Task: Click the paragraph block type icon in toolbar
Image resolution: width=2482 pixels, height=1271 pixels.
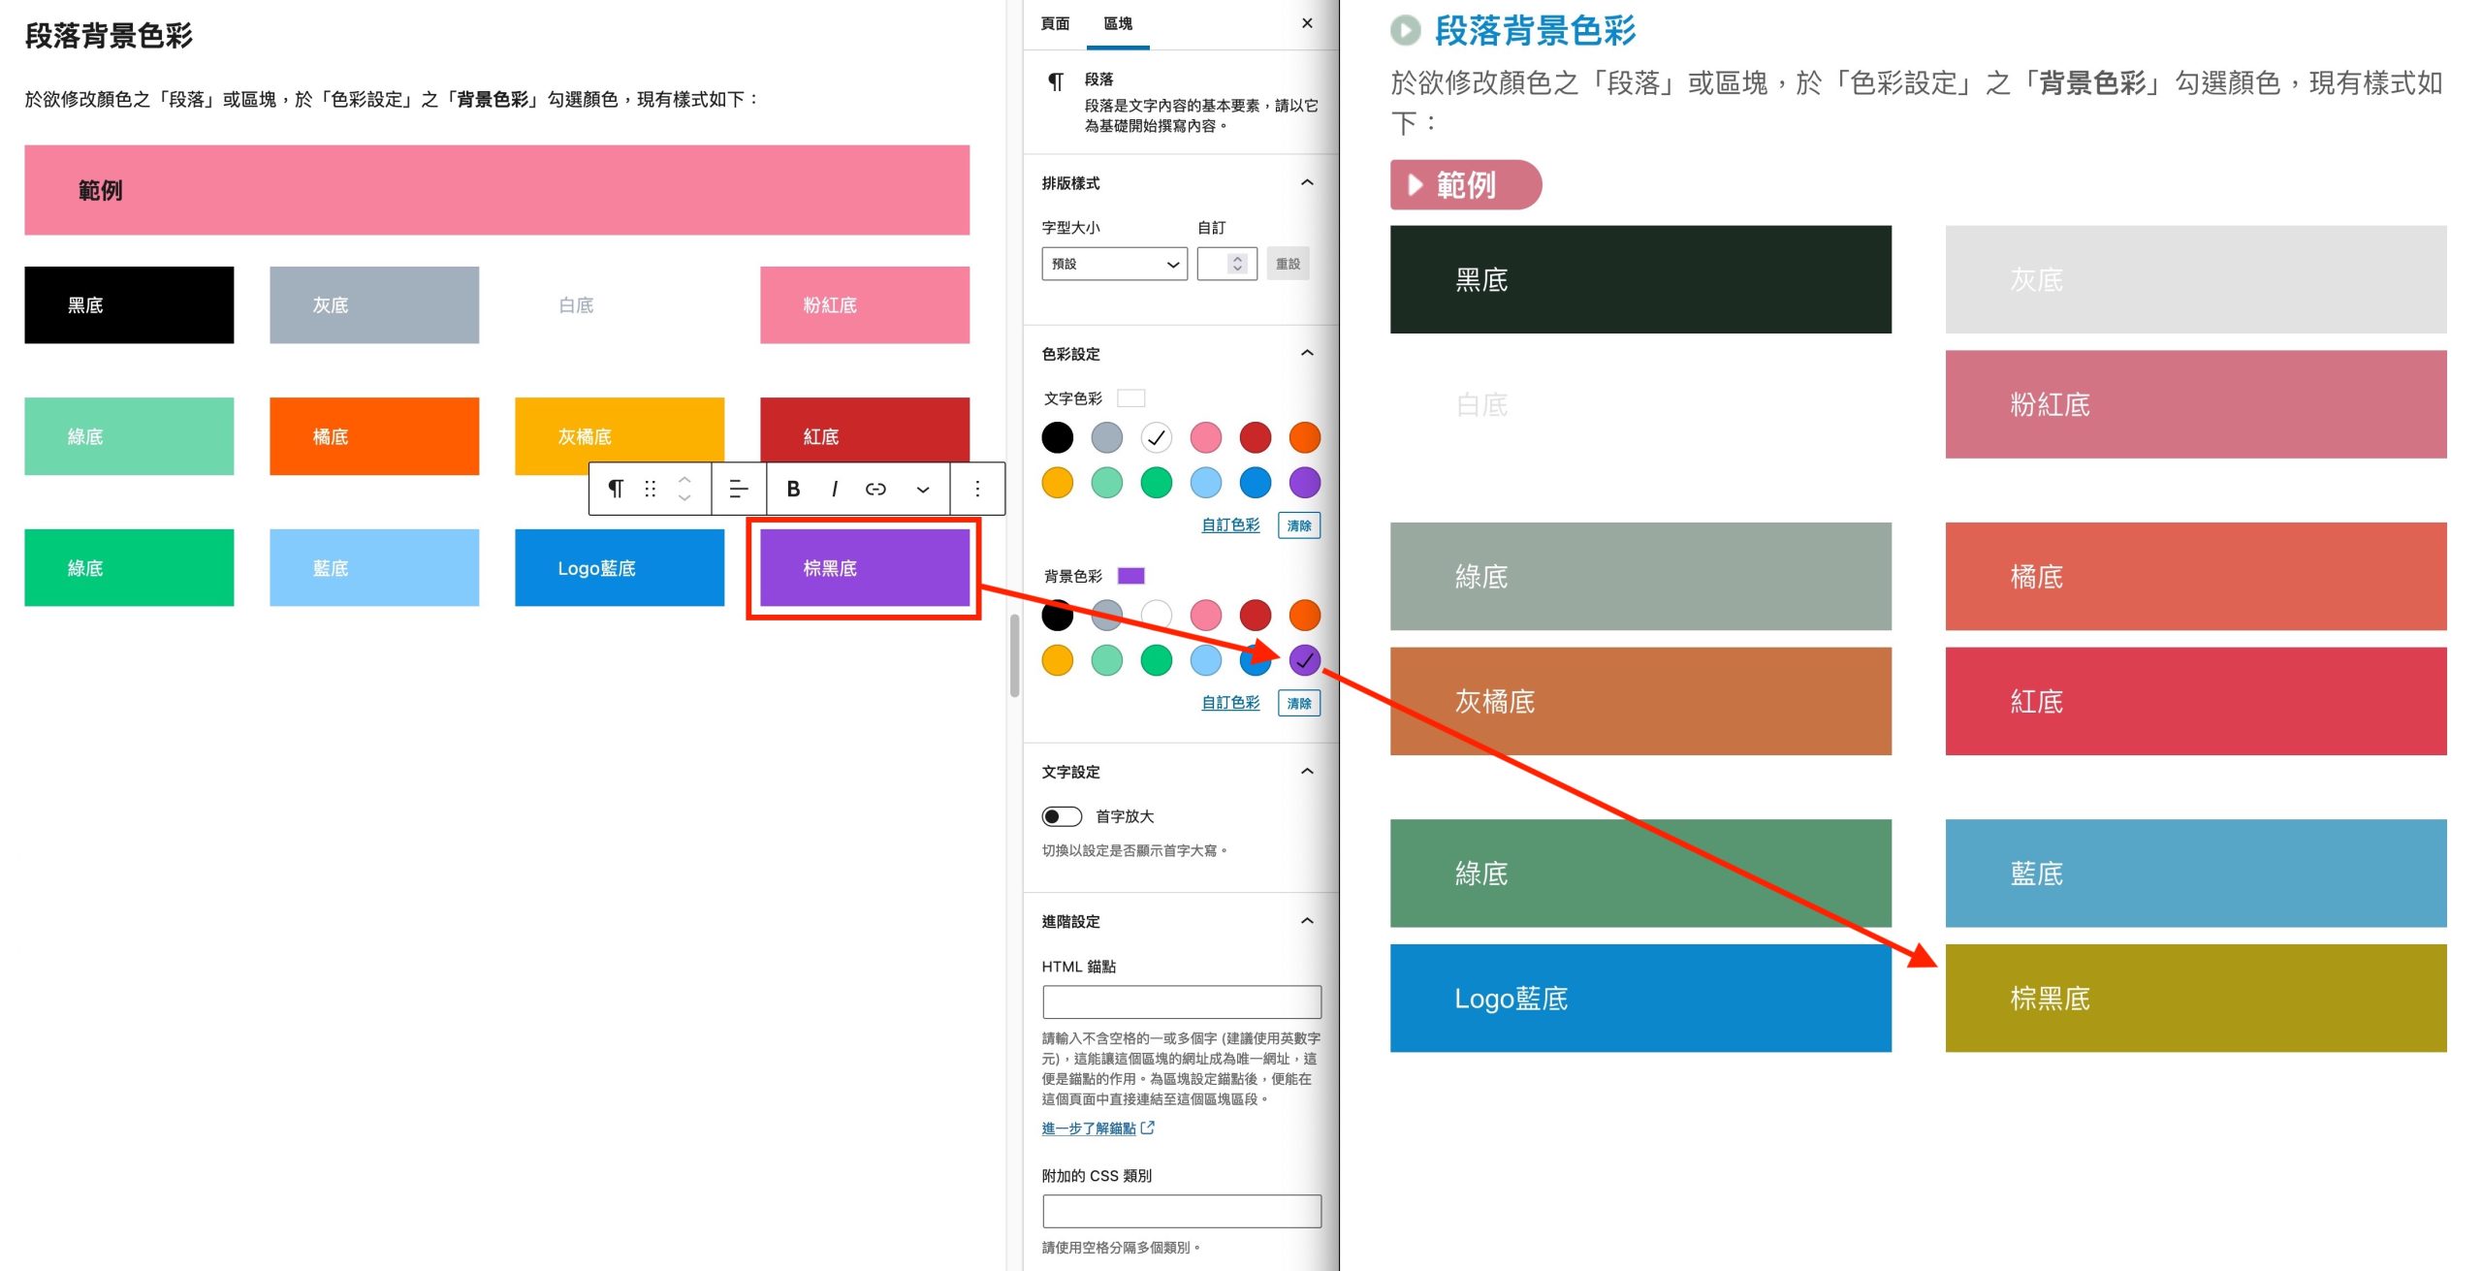Action: pos(616,489)
